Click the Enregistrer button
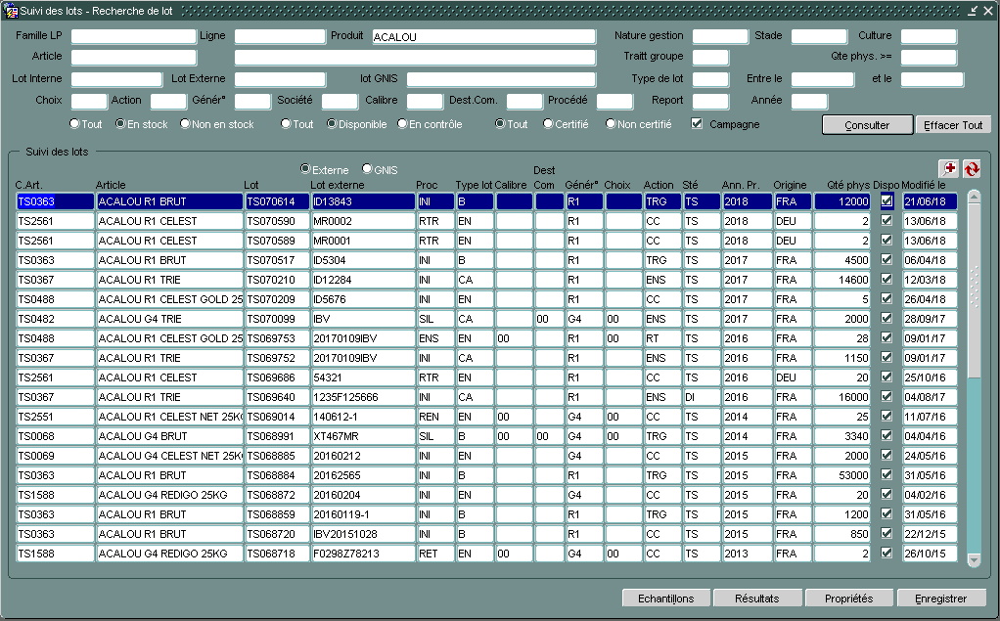The height and width of the screenshot is (621, 1000). (x=940, y=599)
